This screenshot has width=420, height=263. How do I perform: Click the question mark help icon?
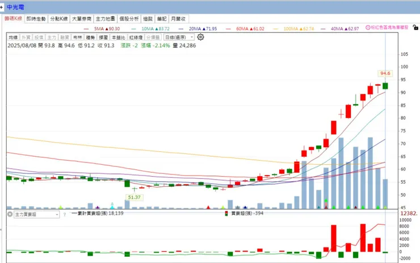(x=65, y=215)
